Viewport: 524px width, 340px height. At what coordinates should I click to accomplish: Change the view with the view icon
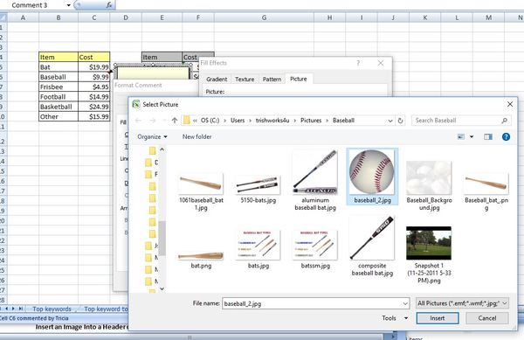click(x=461, y=136)
